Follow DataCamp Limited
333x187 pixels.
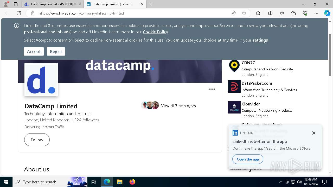coord(37,140)
